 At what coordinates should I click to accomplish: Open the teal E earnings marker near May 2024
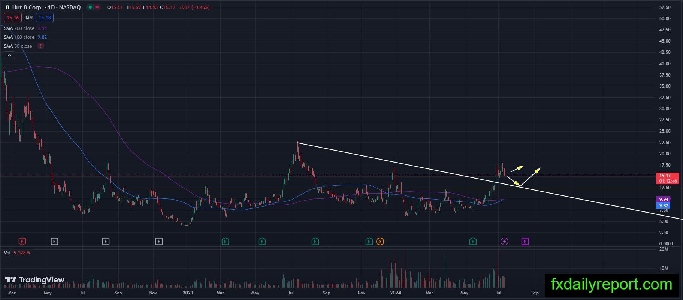tap(473, 242)
